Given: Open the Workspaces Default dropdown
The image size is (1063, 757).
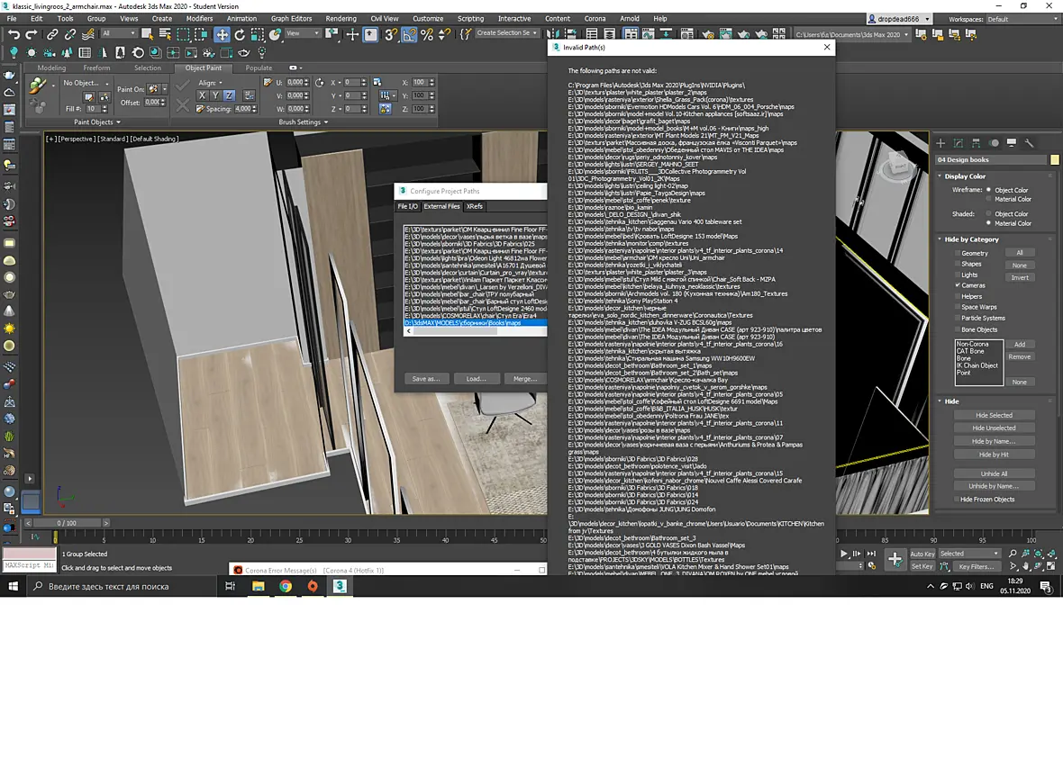Looking at the screenshot, I should point(1021,19).
